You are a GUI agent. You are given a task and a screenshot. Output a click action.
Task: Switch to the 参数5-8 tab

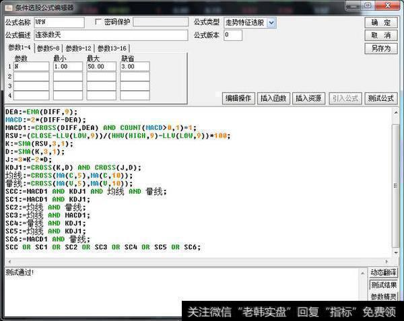click(48, 48)
